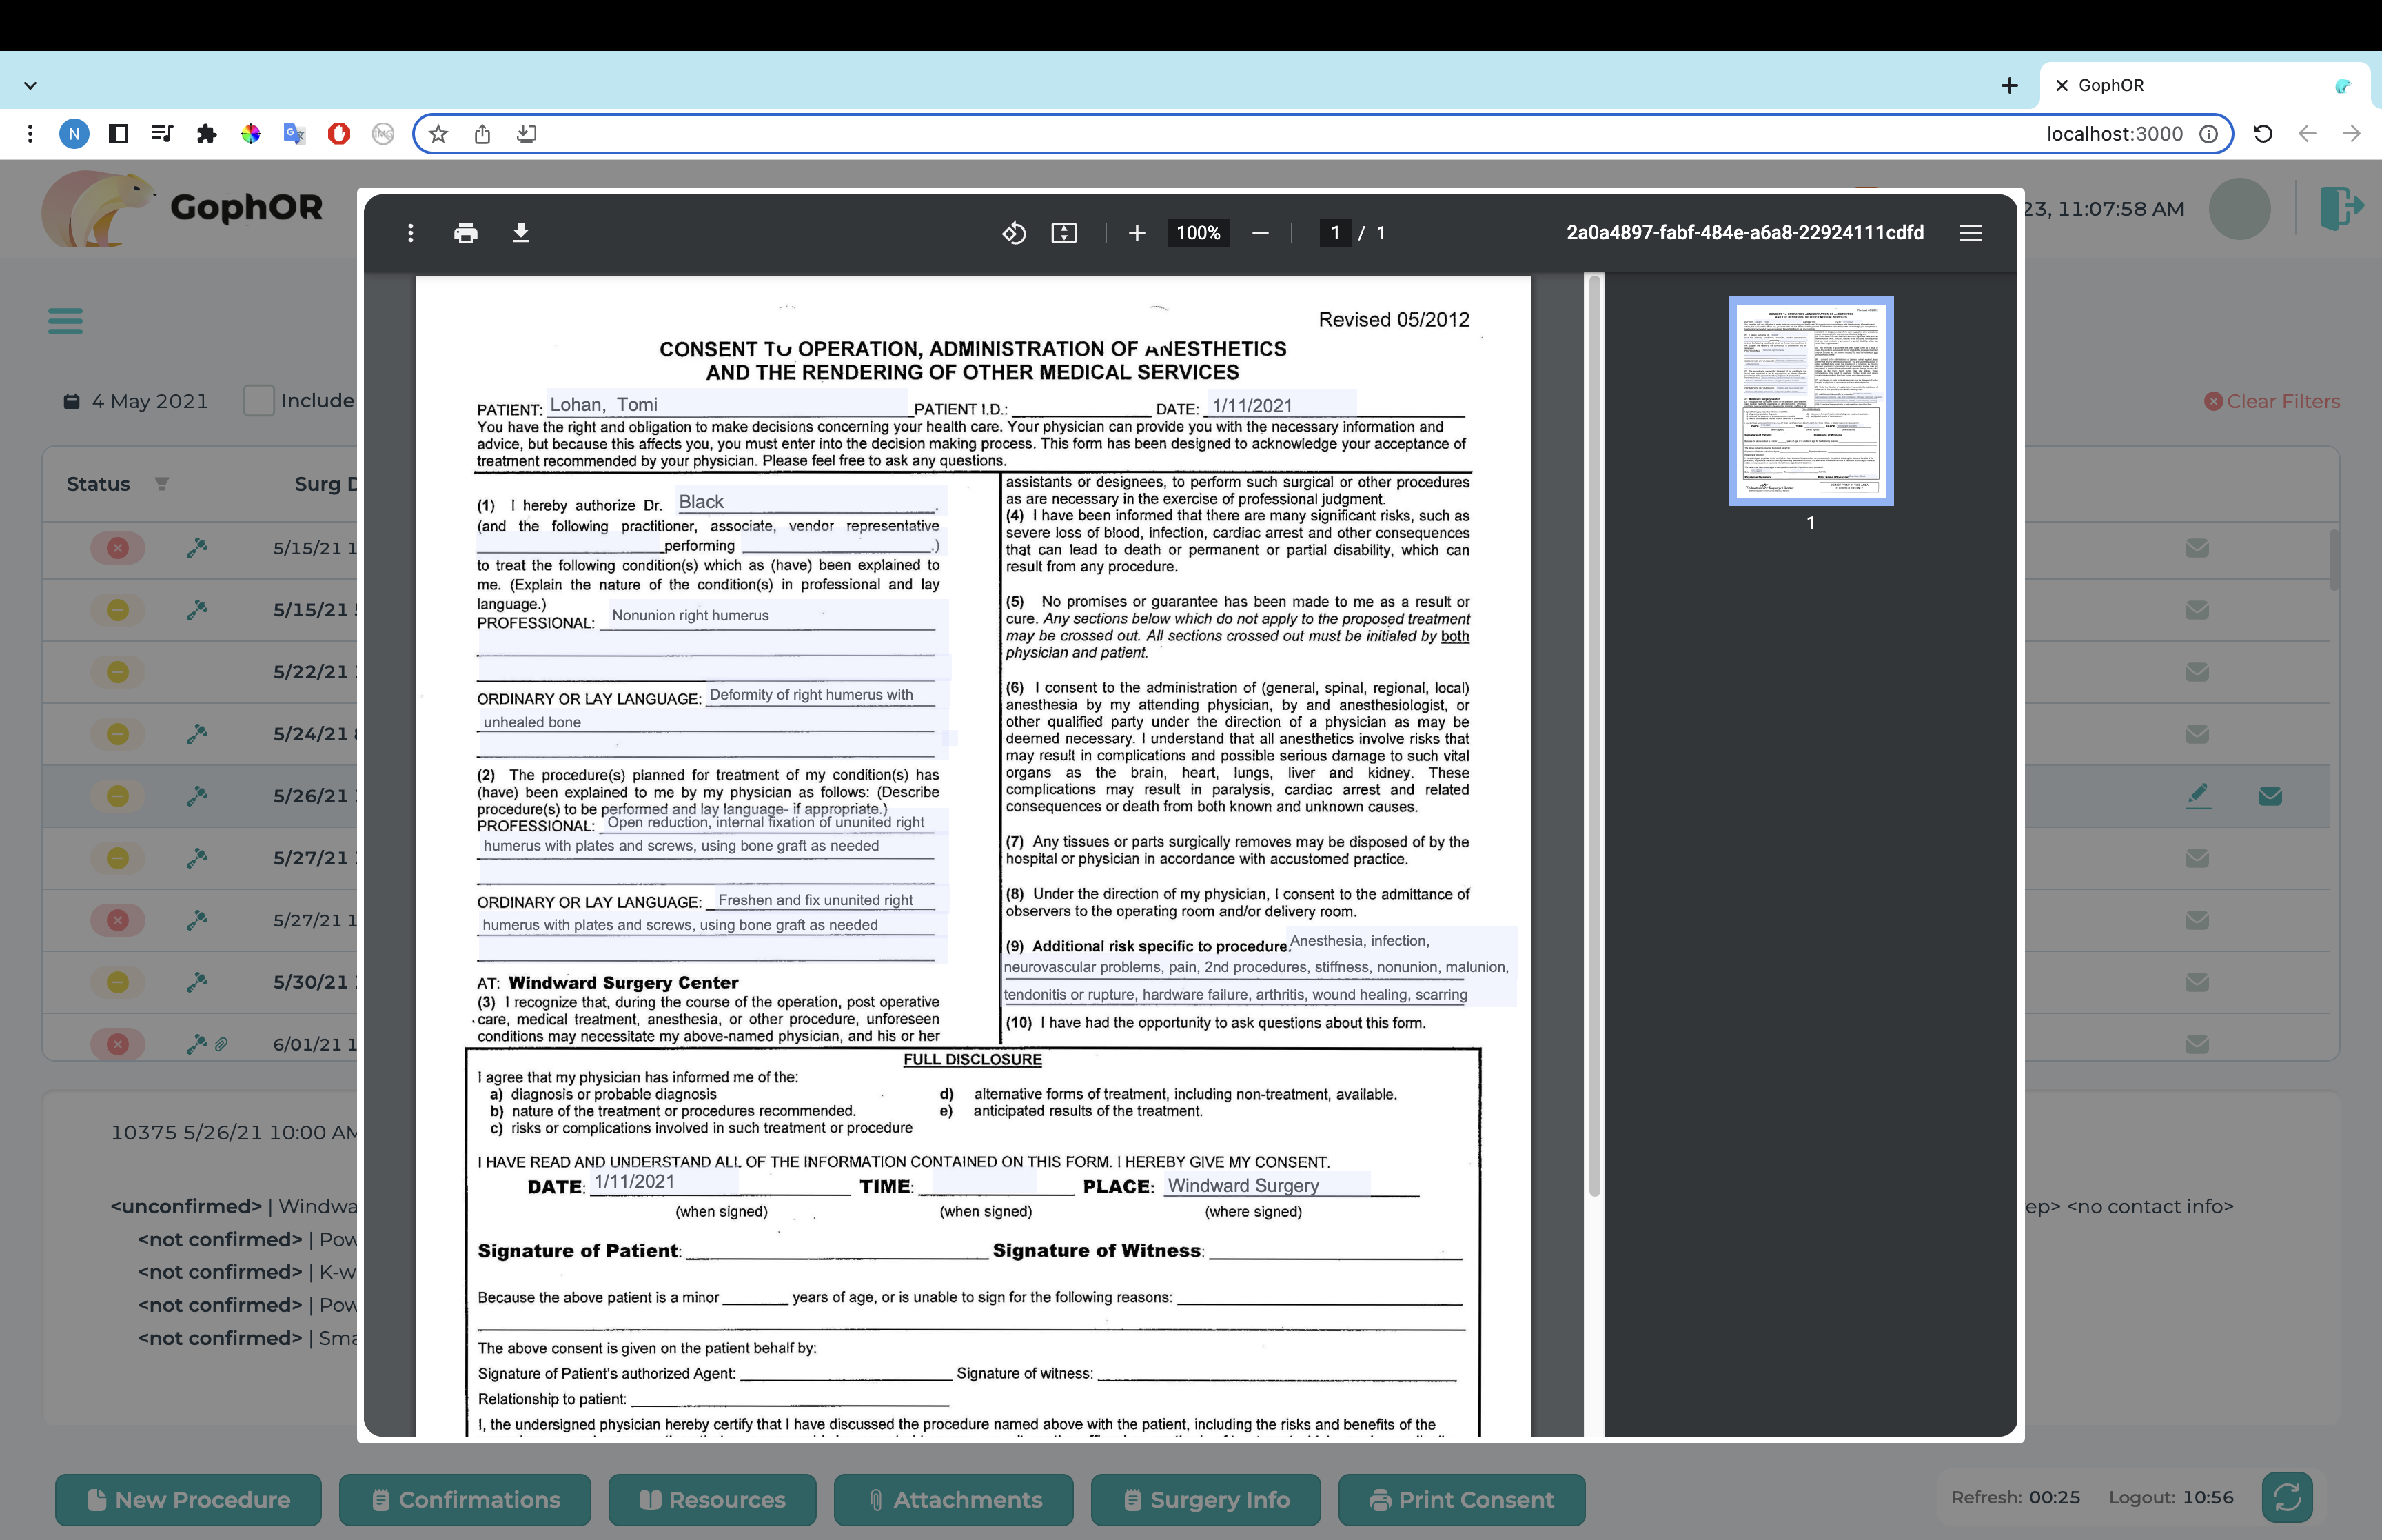Click surgery tools icon in 6/01/21 row
Screen dimensions: 2382x1540
197,1044
